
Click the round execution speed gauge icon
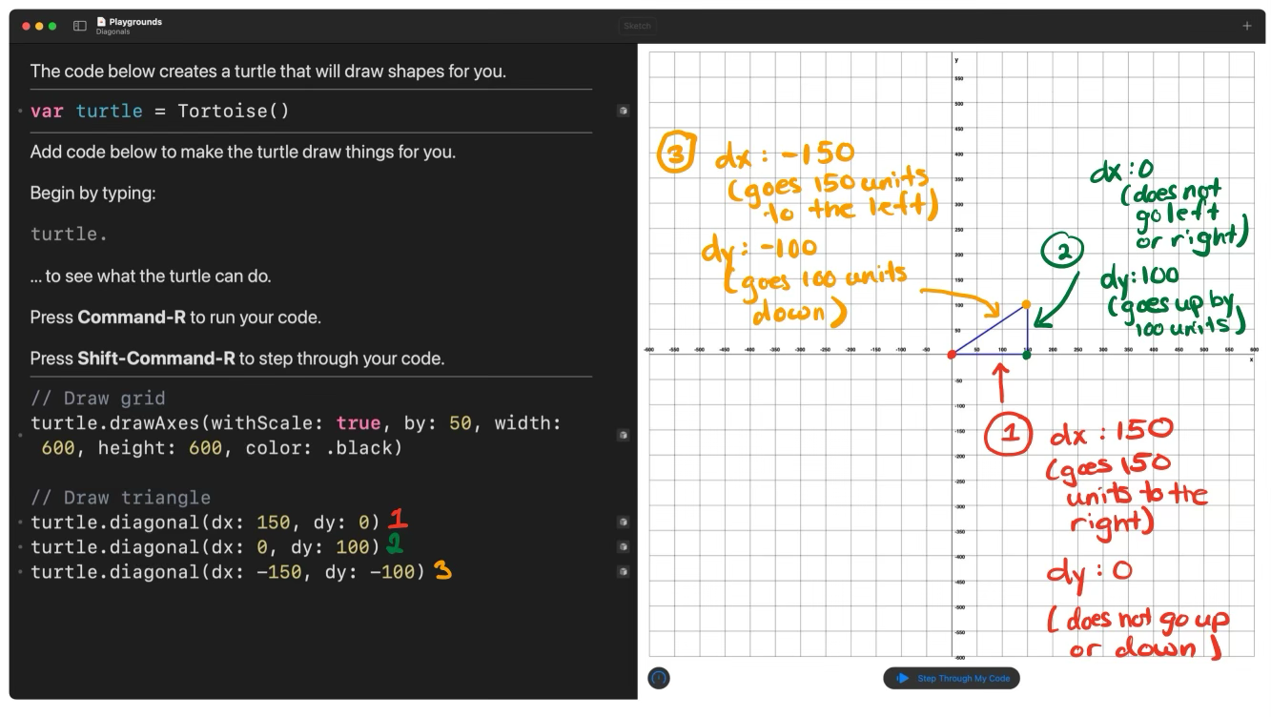tap(659, 678)
